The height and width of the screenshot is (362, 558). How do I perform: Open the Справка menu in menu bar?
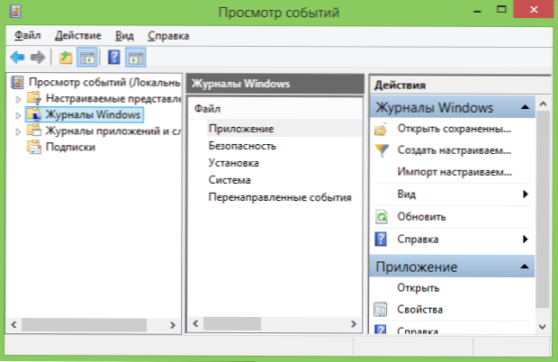point(168,36)
